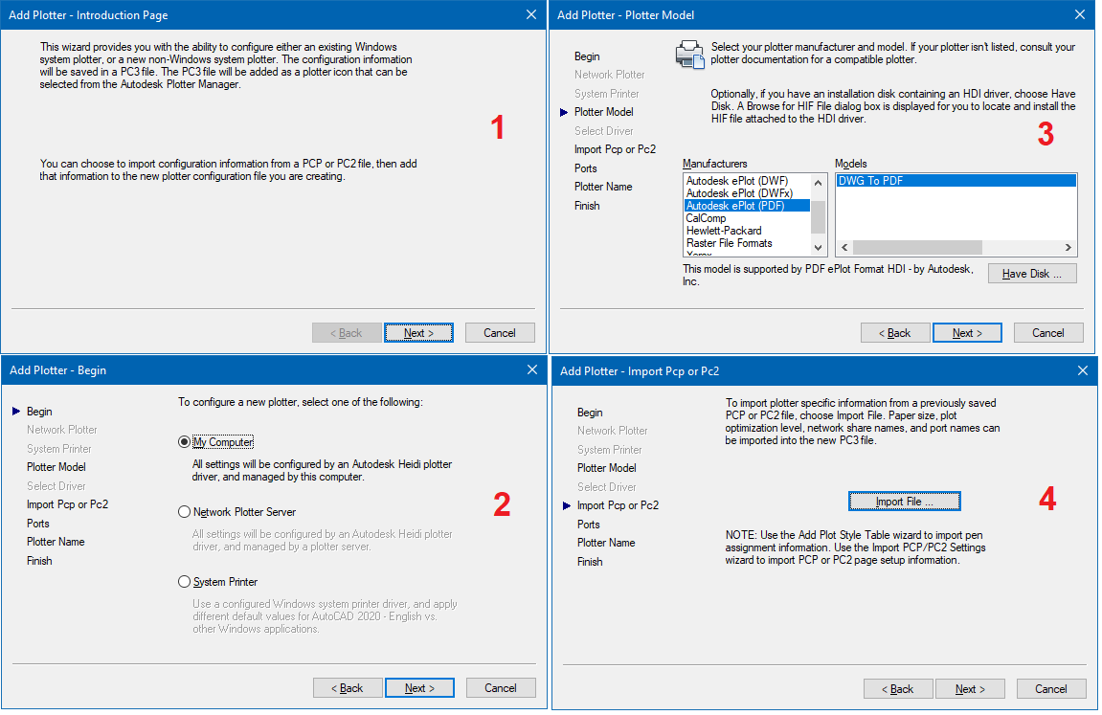
Task: Click Next in the Import Pcp or Pc2 dialog
Action: (970, 689)
